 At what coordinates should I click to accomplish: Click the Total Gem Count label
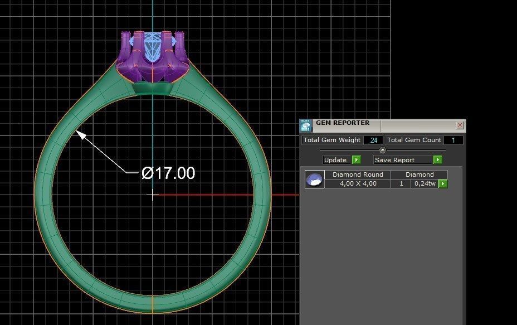tap(414, 140)
